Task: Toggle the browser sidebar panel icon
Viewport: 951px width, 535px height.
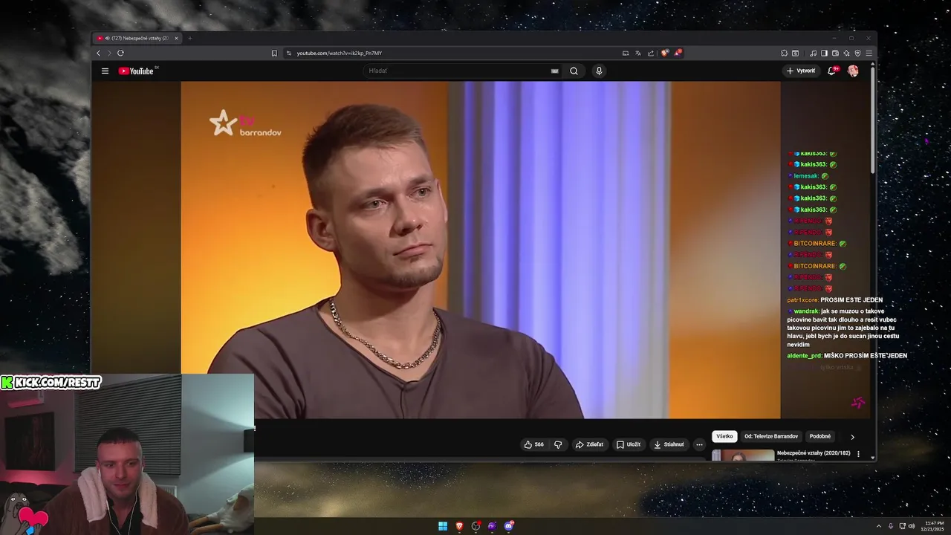Action: [x=824, y=53]
